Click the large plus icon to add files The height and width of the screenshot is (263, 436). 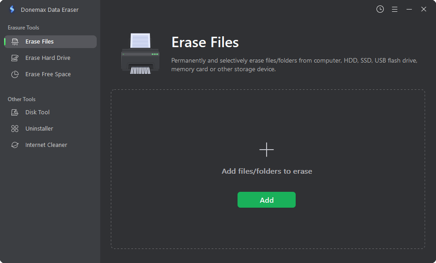267,150
